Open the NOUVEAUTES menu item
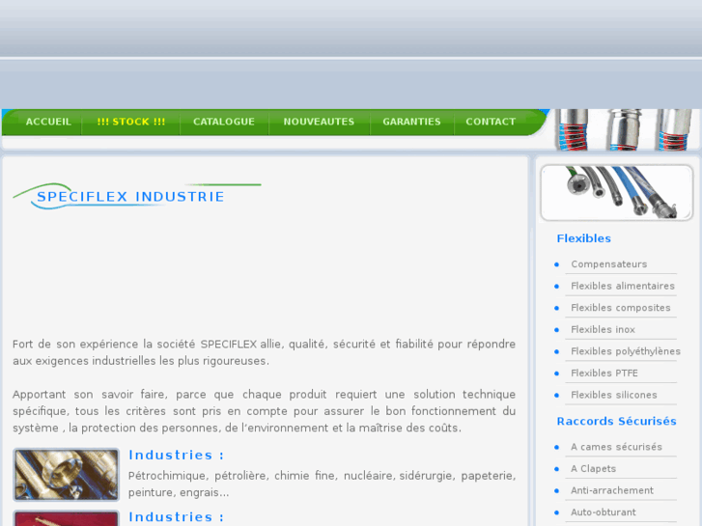Screen dimensions: 702x526 tap(319, 122)
